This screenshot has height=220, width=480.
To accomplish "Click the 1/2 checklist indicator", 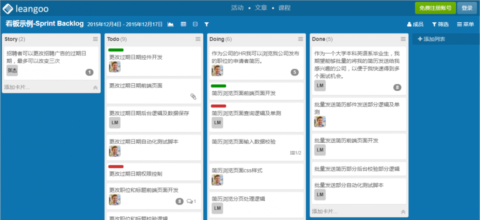I will pos(295,153).
